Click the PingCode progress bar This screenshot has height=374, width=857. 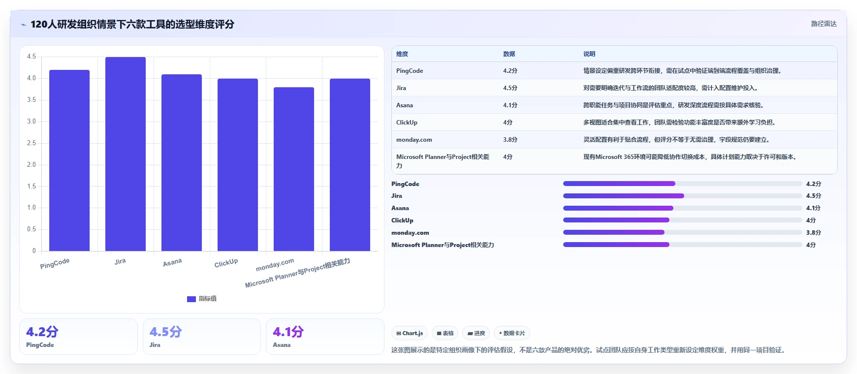coord(683,184)
